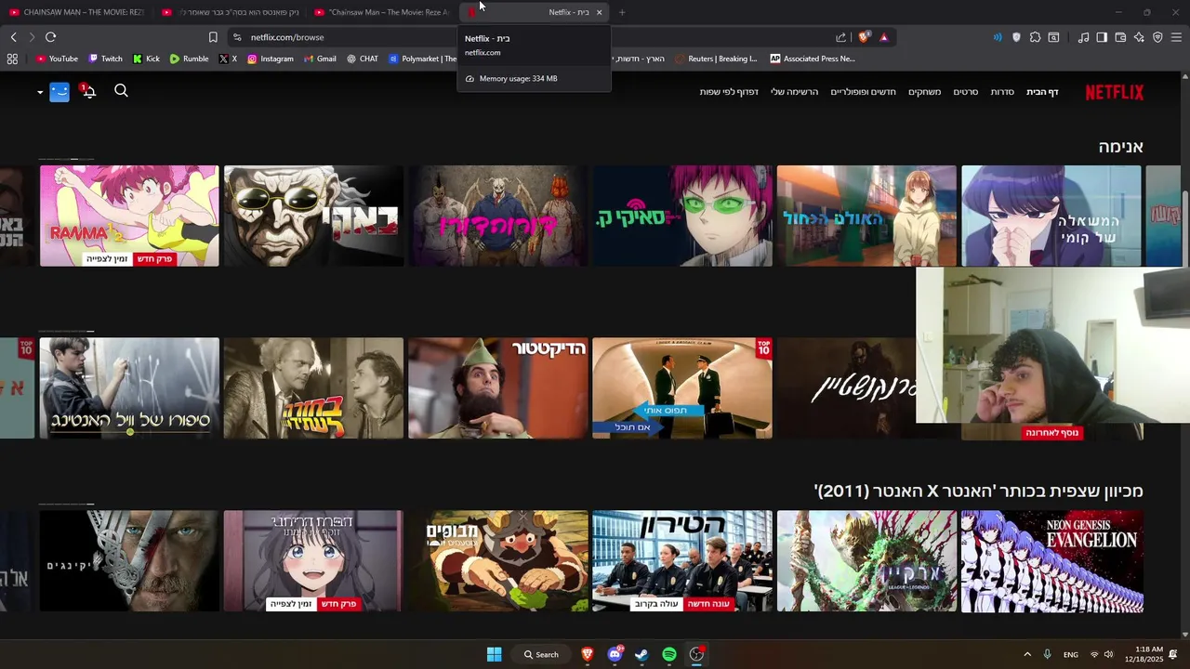Open Netflix notifications bell
The height and width of the screenshot is (669, 1190).
pyautogui.click(x=88, y=91)
